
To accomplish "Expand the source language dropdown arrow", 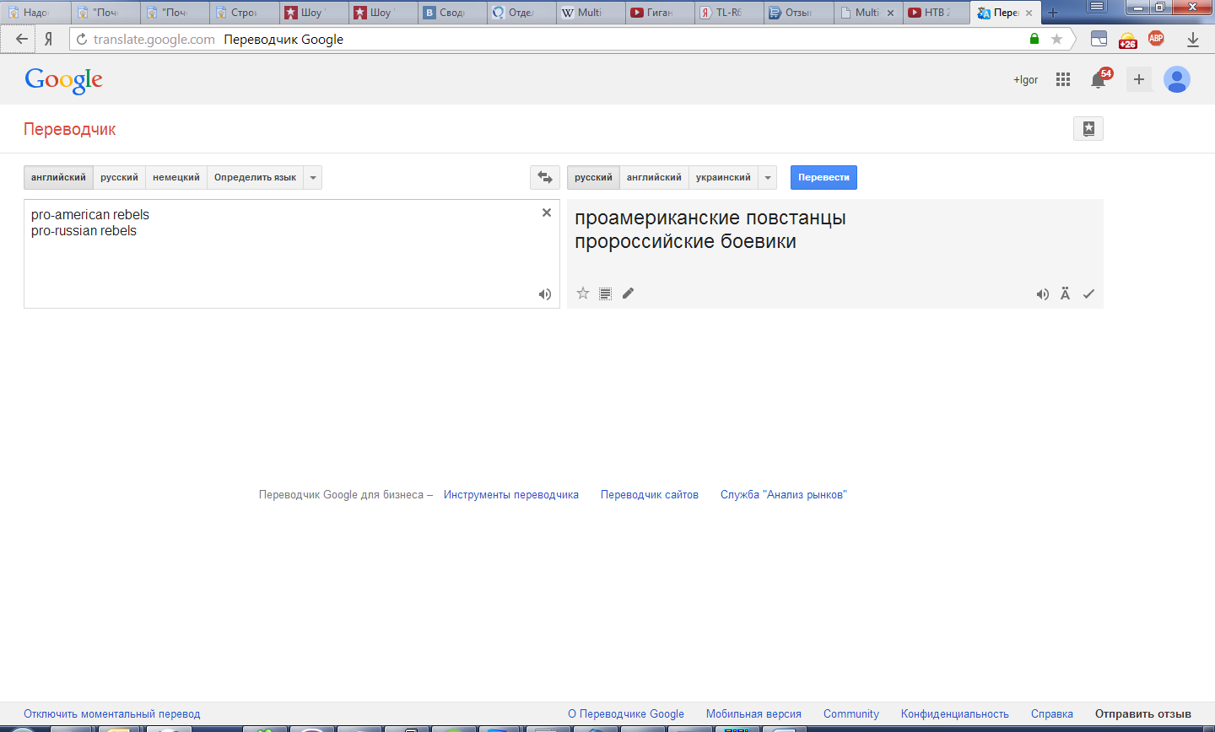I will (313, 177).
